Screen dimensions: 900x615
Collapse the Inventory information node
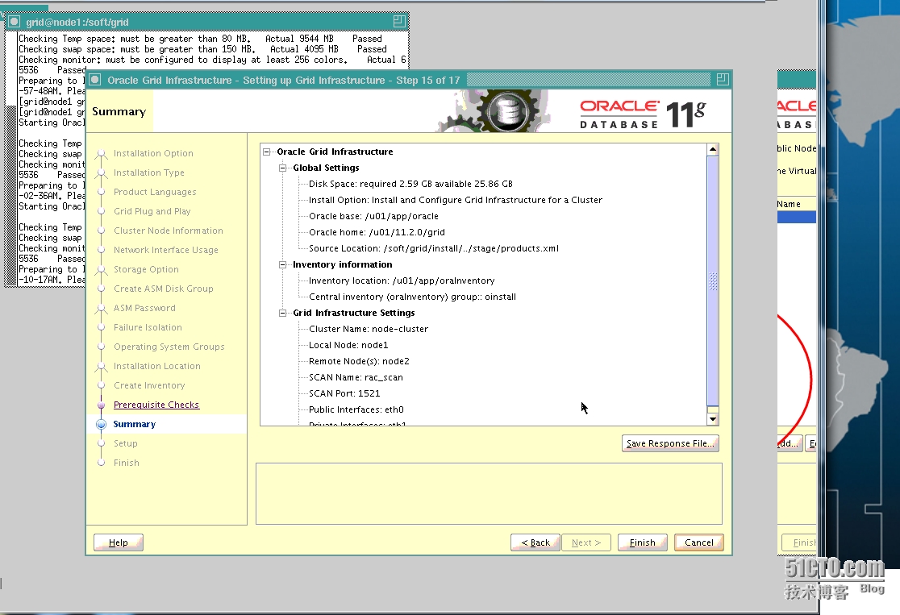click(x=282, y=264)
